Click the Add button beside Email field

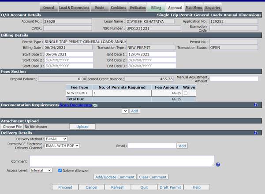coord(182,146)
